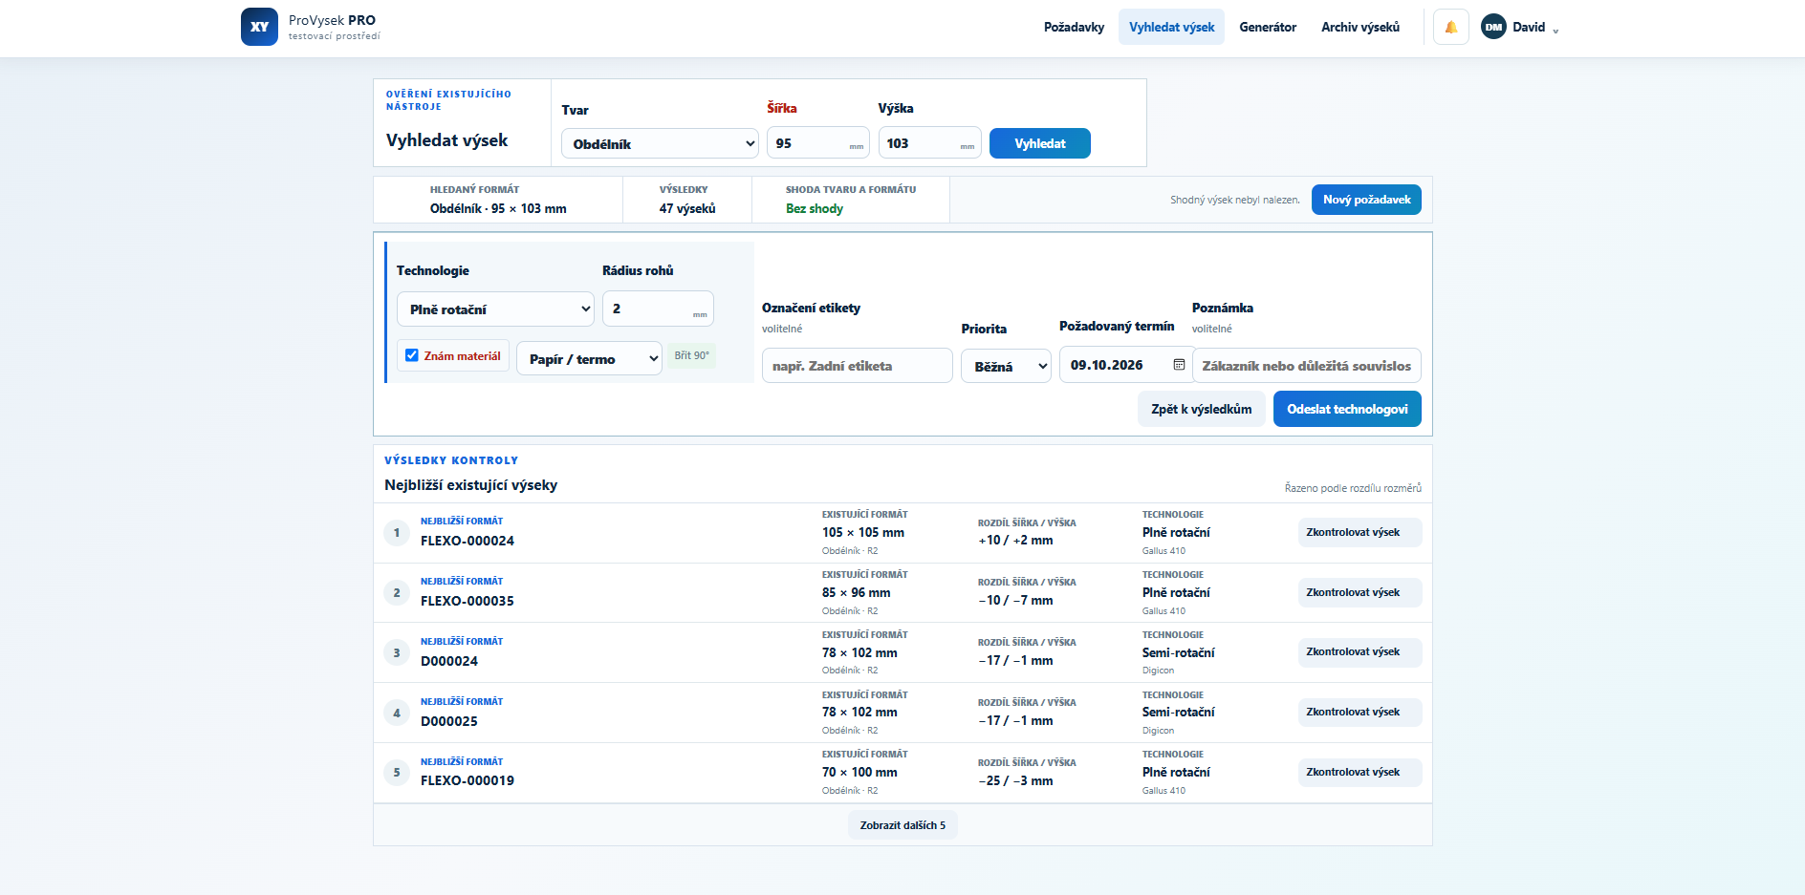Click the Břit 90° tag
Screen dimensions: 1805x895
pyautogui.click(x=691, y=355)
